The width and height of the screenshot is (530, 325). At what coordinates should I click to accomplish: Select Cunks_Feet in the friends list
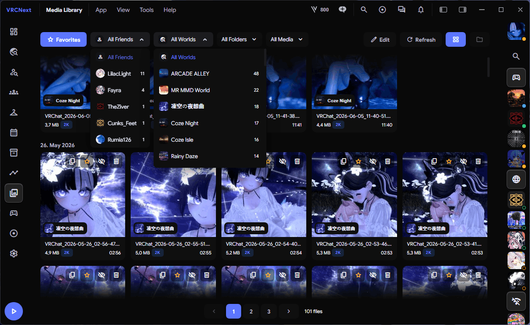(x=120, y=123)
